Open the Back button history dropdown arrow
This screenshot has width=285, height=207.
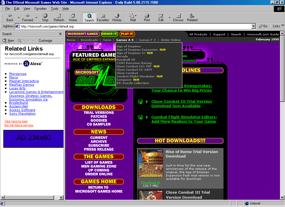pos(19,18)
